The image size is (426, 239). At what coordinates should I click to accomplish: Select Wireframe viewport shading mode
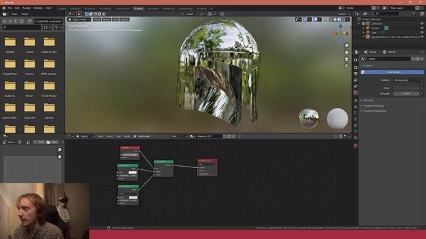(331, 19)
